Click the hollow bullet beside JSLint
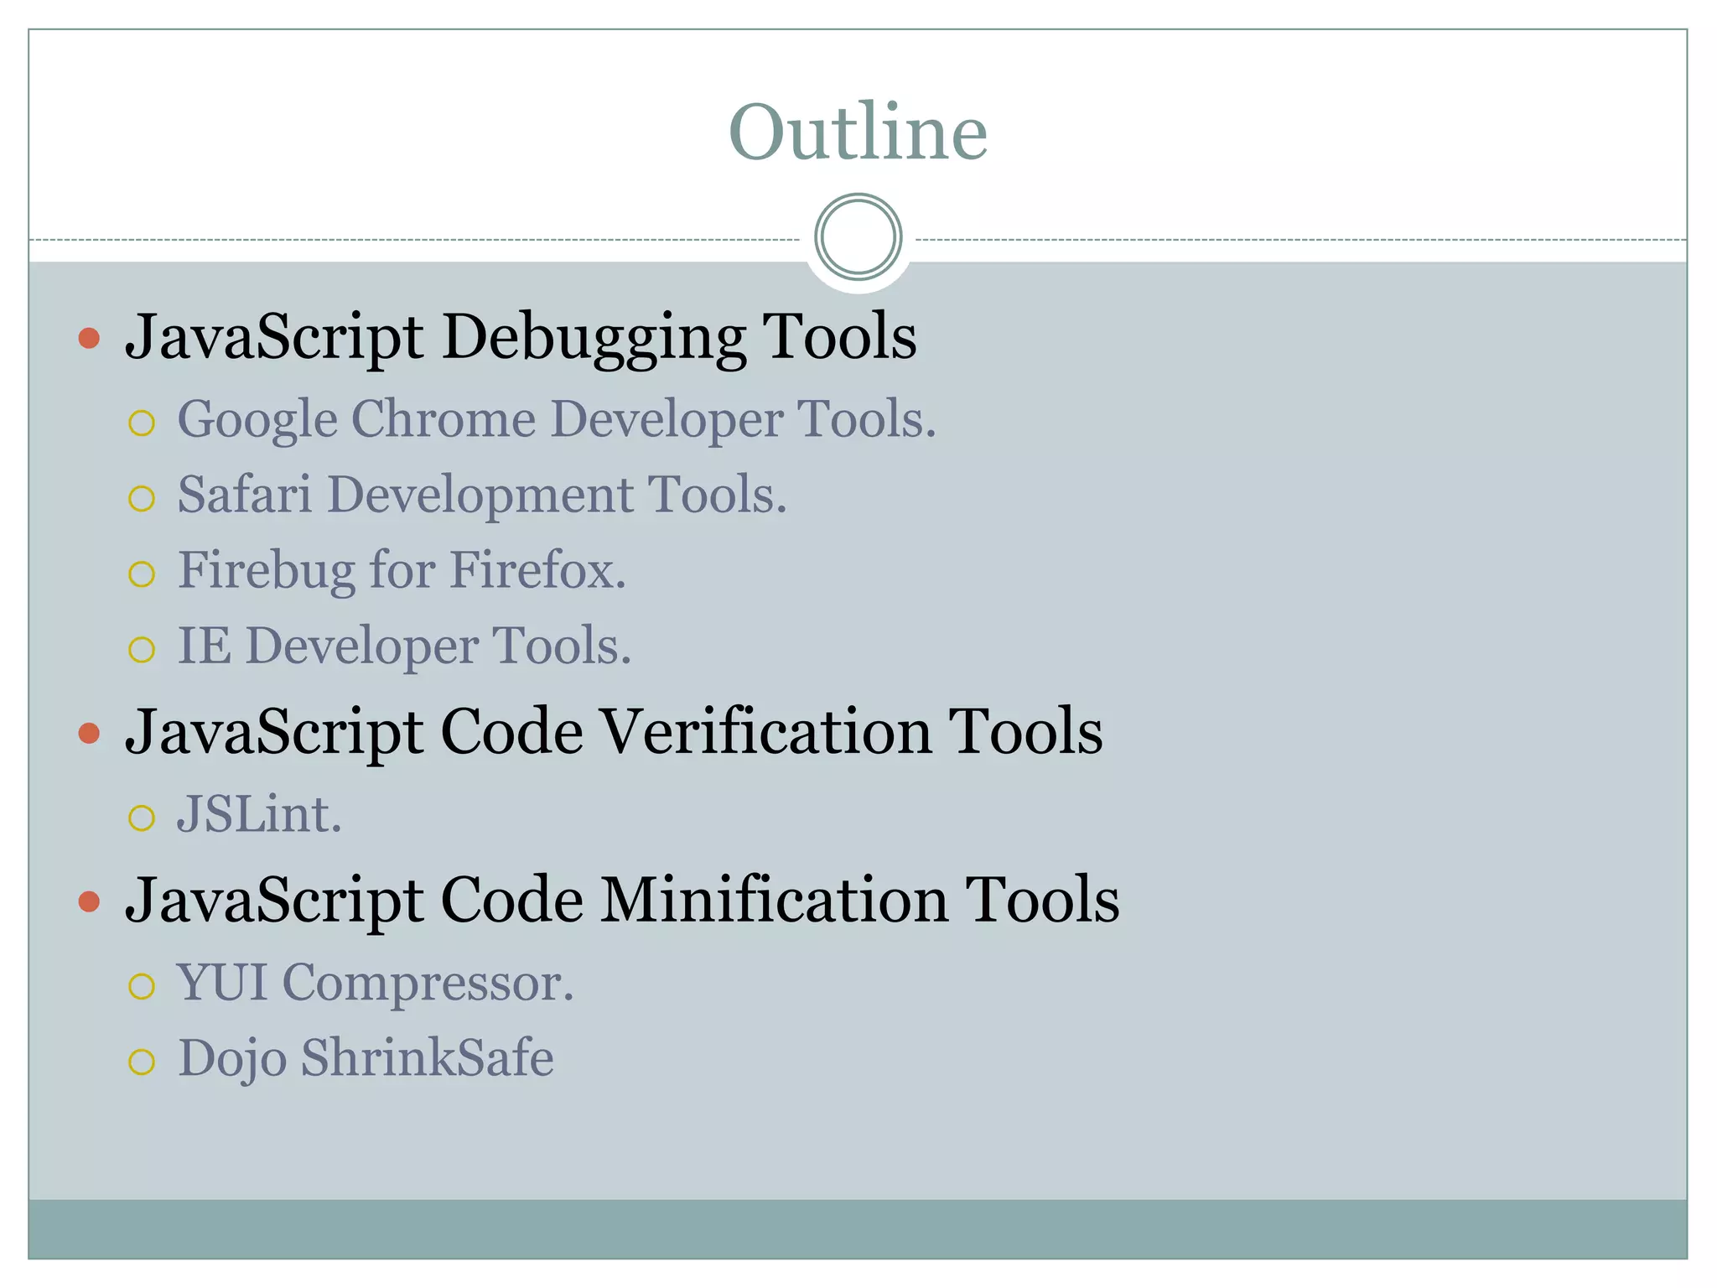The height and width of the screenshot is (1288, 1717). [x=142, y=818]
